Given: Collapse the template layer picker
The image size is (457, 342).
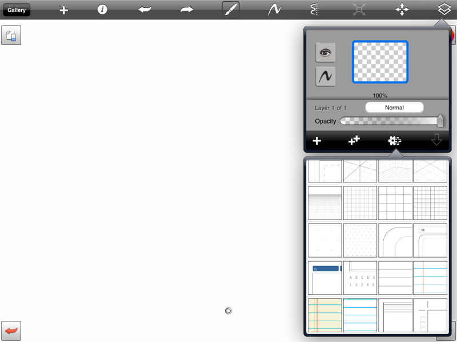Looking at the screenshot, I should 395,141.
